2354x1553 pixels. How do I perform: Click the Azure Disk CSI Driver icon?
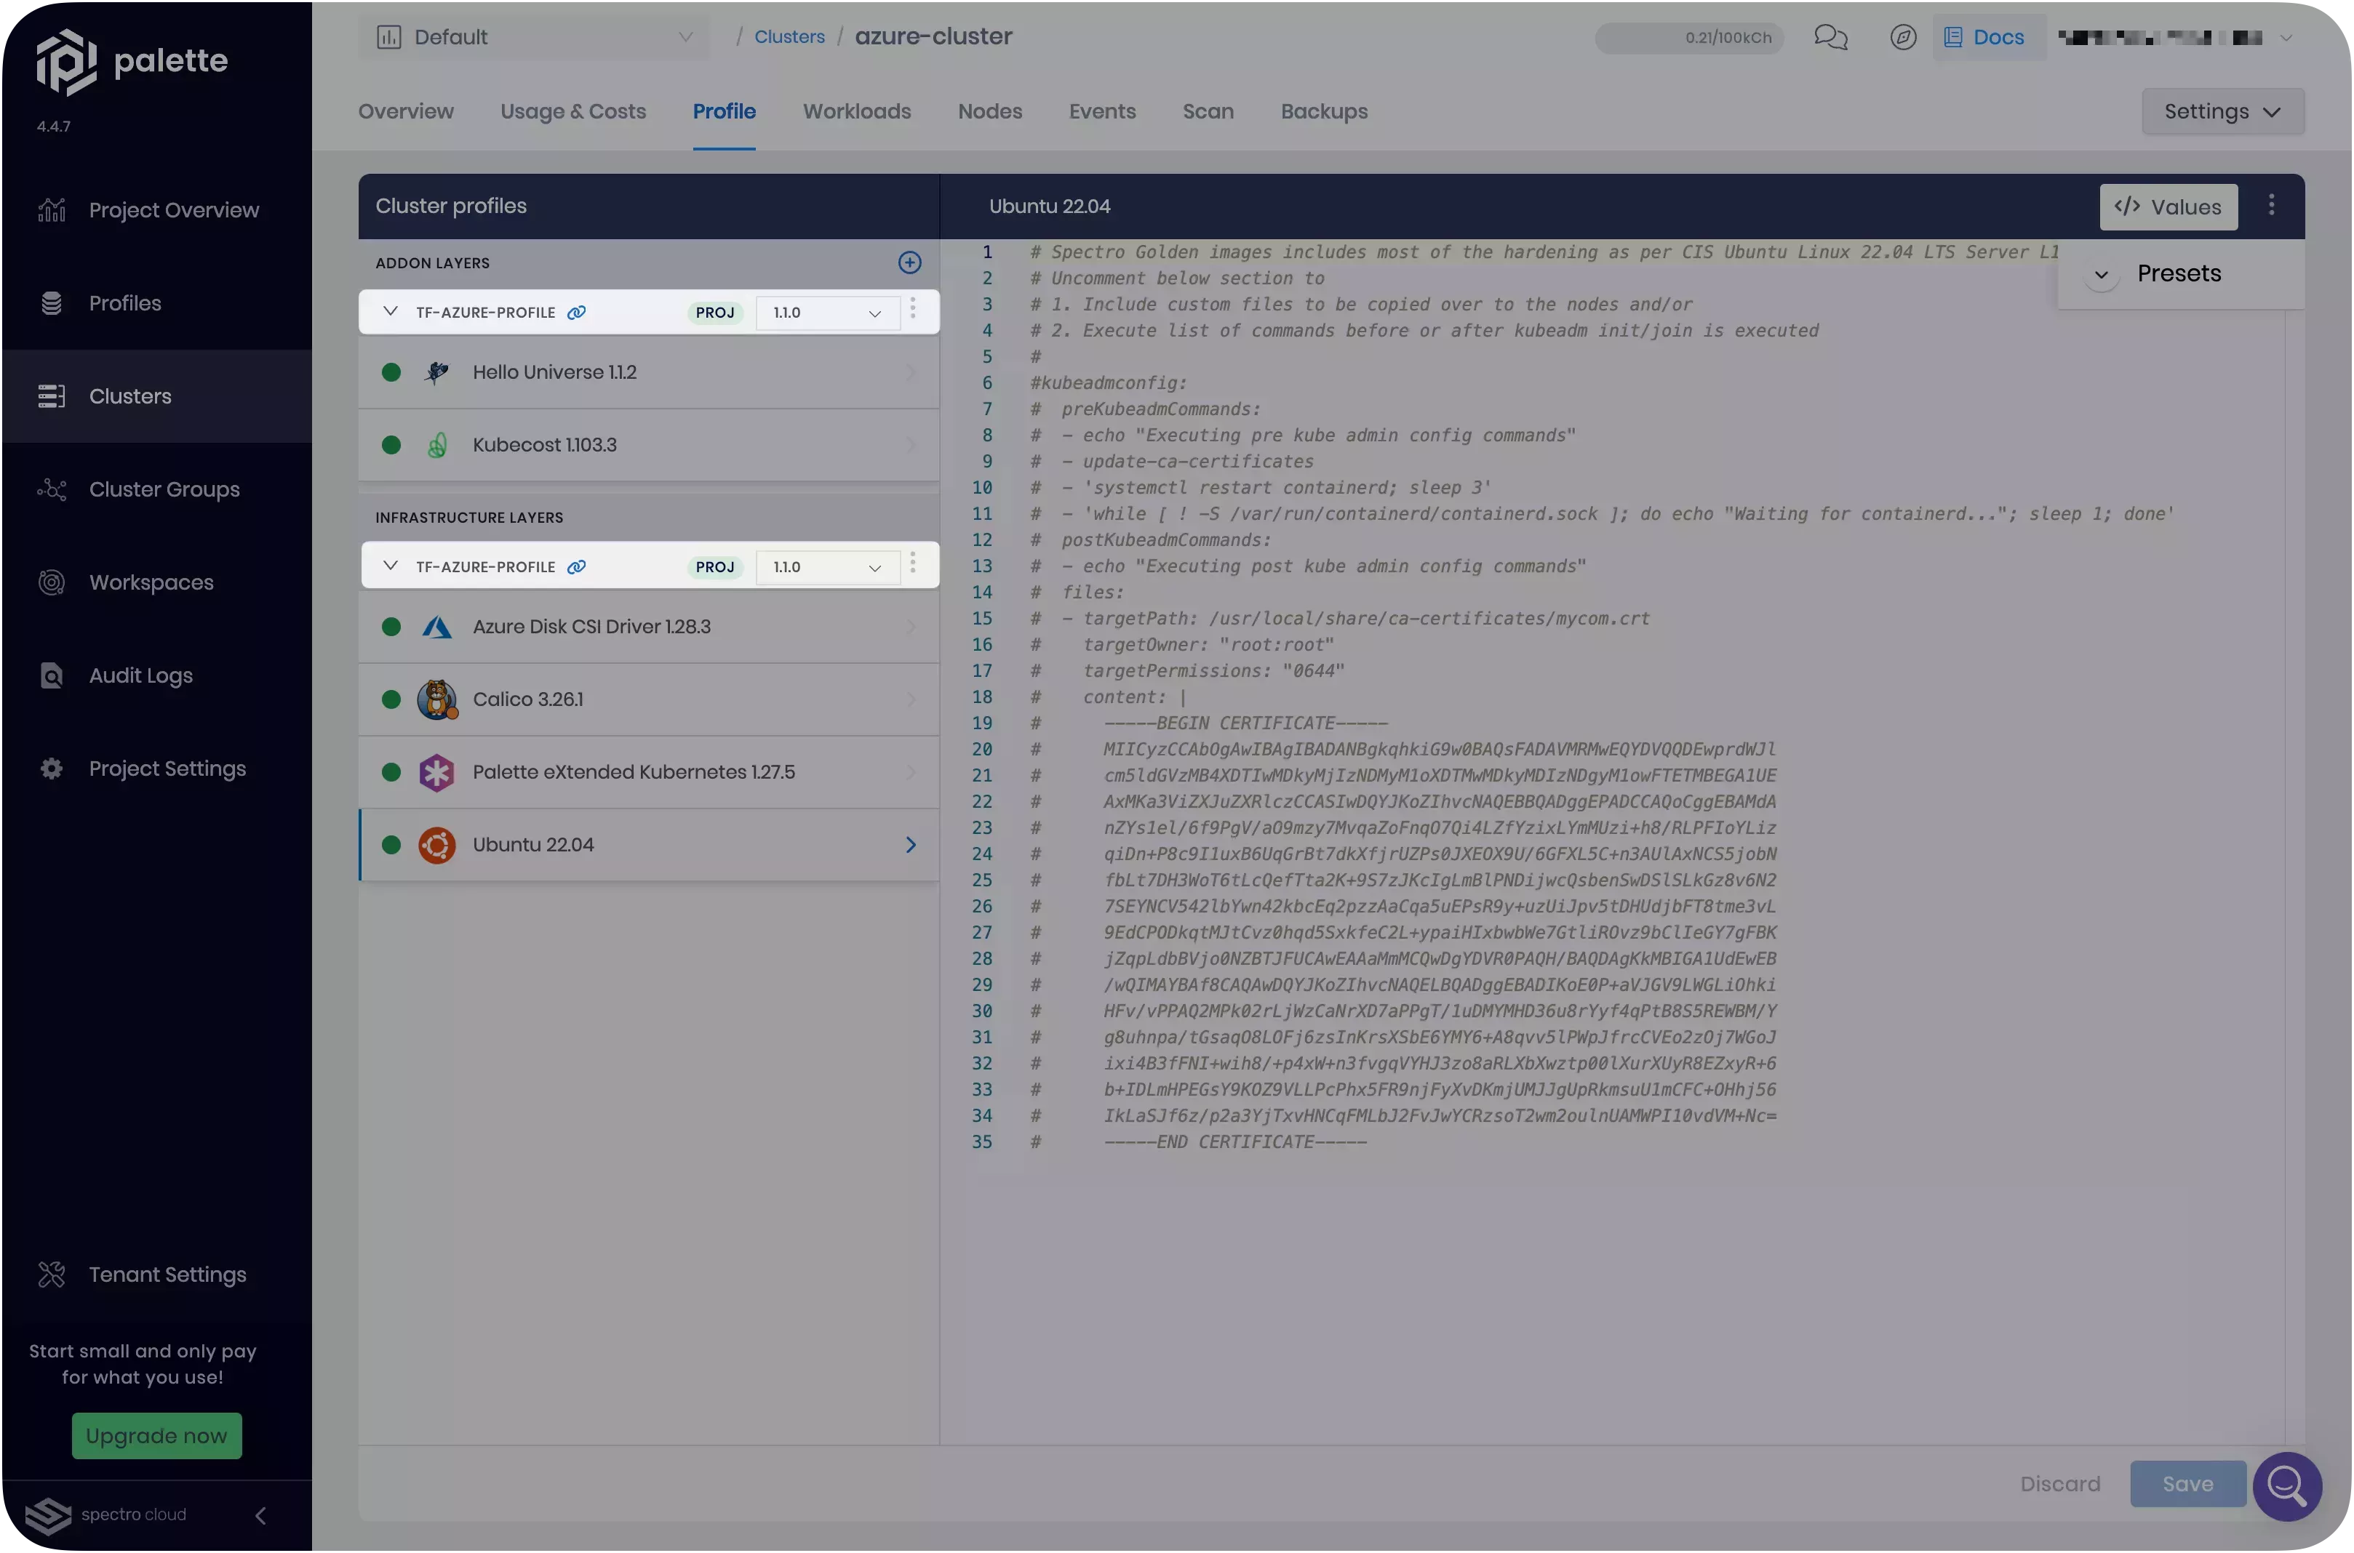click(x=437, y=627)
